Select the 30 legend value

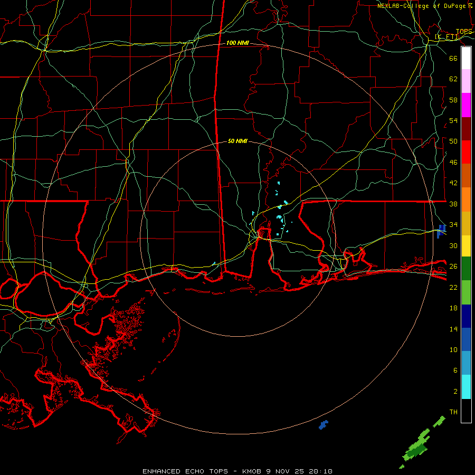453,245
